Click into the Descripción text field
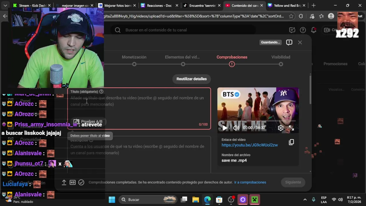Image resolution: width=366 pixels, height=206 pixels. coord(139,154)
